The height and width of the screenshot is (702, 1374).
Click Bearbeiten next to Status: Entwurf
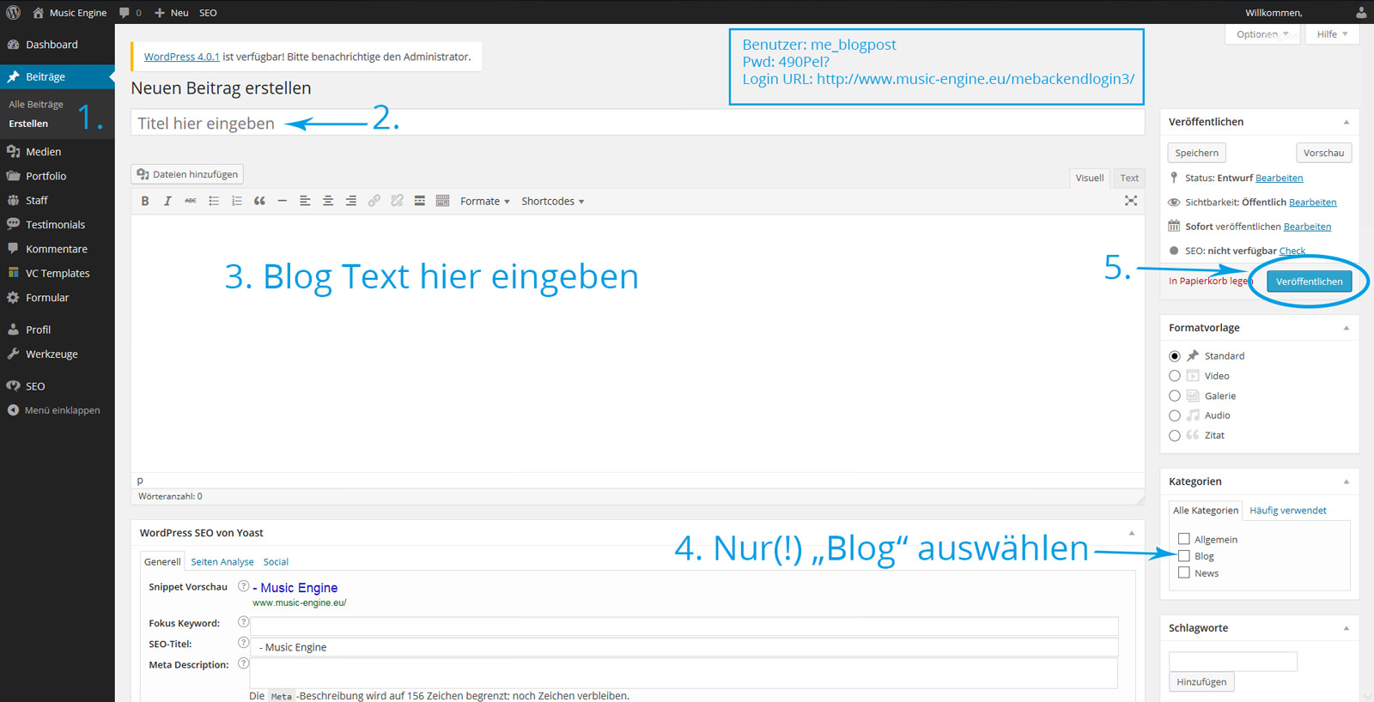coord(1279,178)
